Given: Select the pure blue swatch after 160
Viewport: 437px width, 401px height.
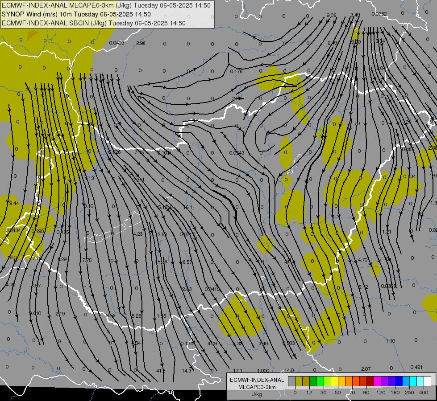Looking at the screenshot, I should pos(399,381).
